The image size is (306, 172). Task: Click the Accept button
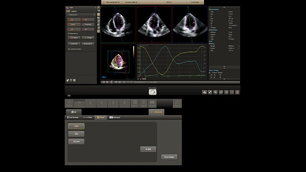tap(88, 38)
